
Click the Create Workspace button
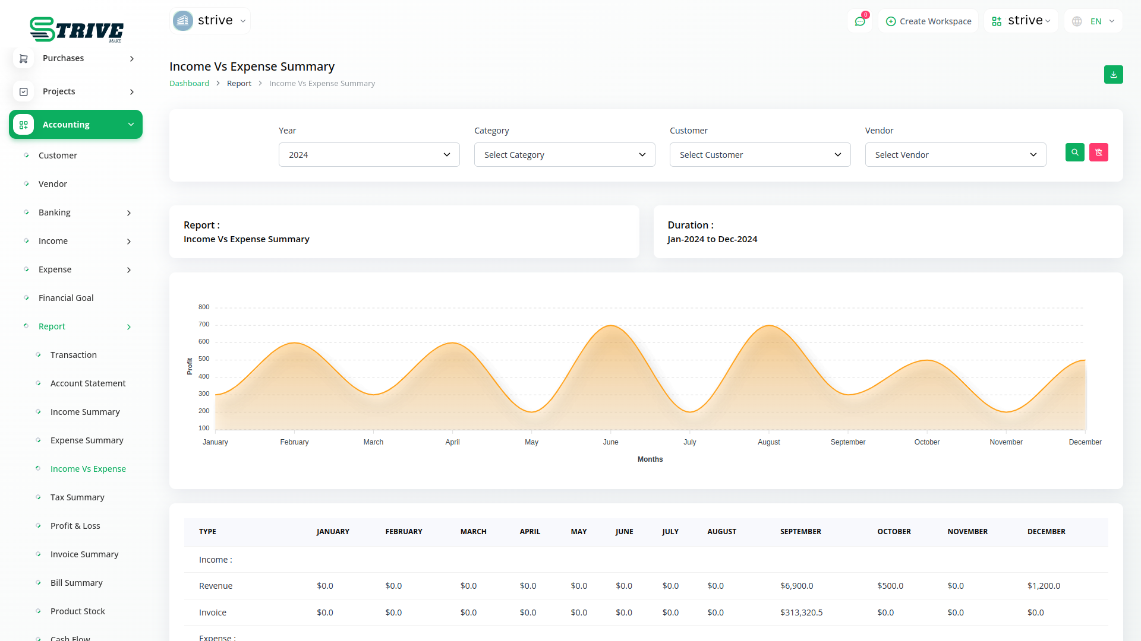pos(928,21)
